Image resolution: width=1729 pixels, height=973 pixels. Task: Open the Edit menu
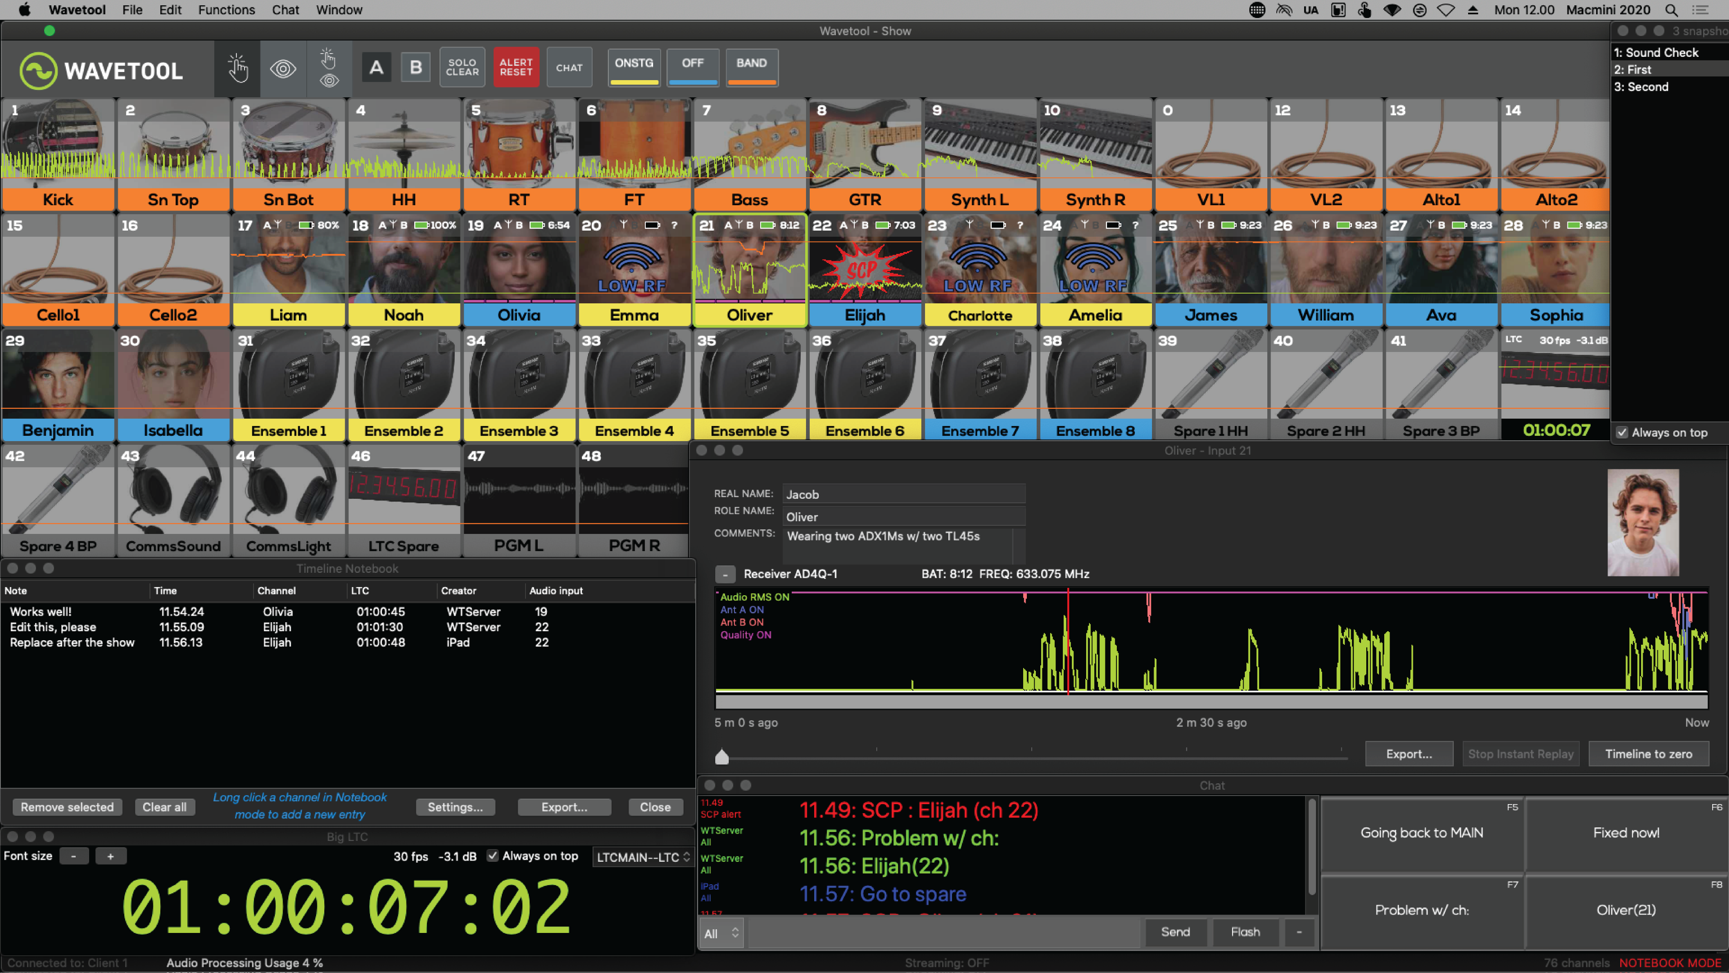pyautogui.click(x=171, y=9)
